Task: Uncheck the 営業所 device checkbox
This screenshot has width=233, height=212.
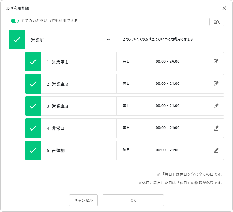Action: point(17,40)
